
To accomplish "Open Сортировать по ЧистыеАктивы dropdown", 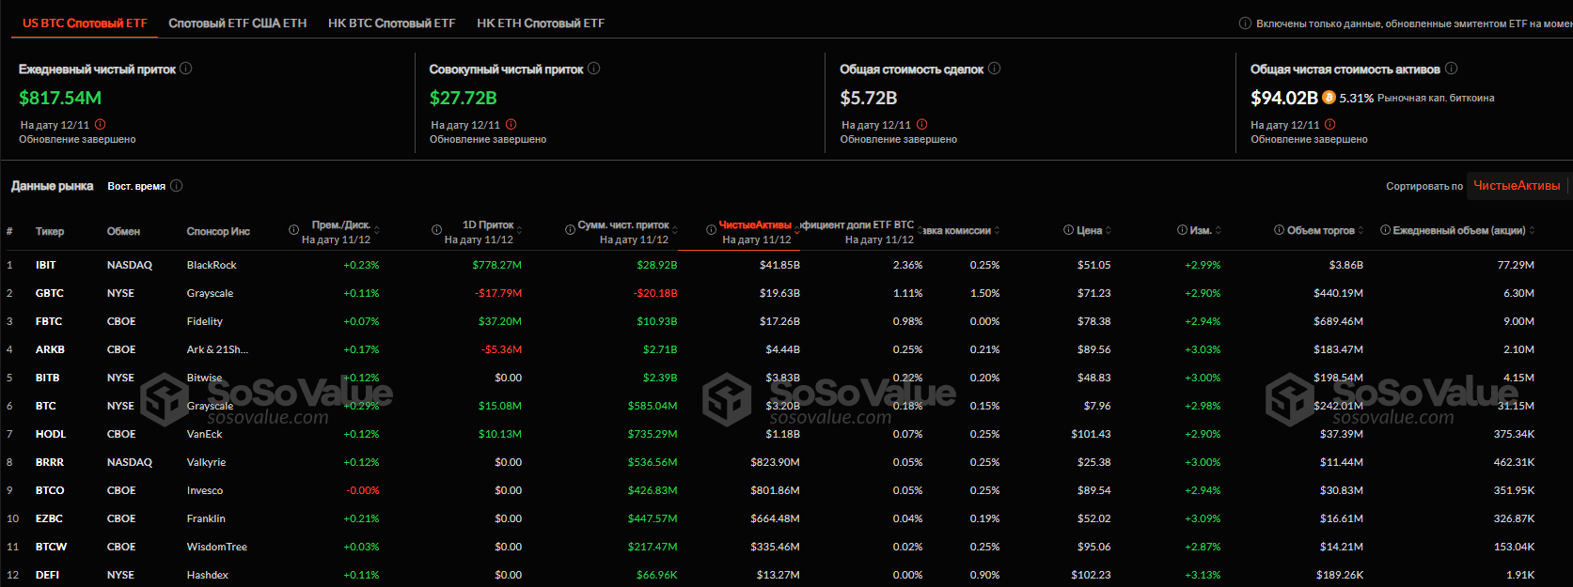I will [1517, 186].
